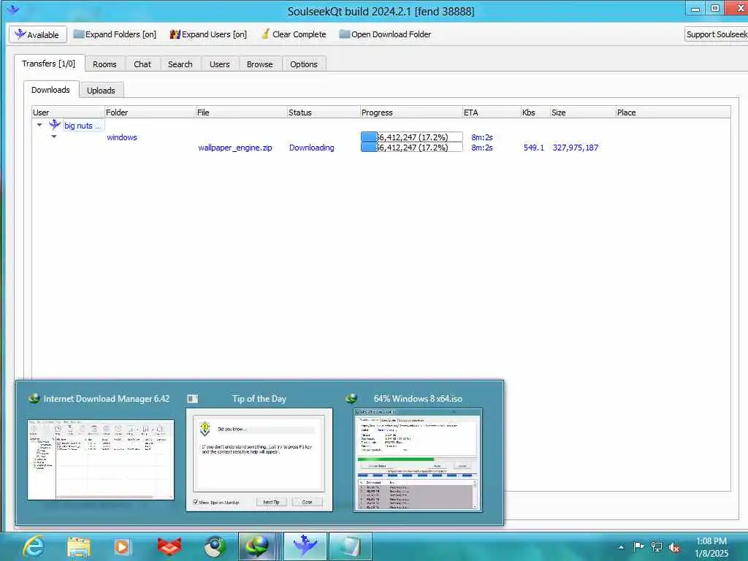Sort by Place column header
The image size is (748, 561).
point(673,112)
